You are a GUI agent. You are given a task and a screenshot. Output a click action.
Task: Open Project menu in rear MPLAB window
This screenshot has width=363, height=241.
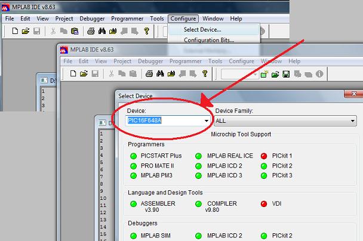pos(64,18)
